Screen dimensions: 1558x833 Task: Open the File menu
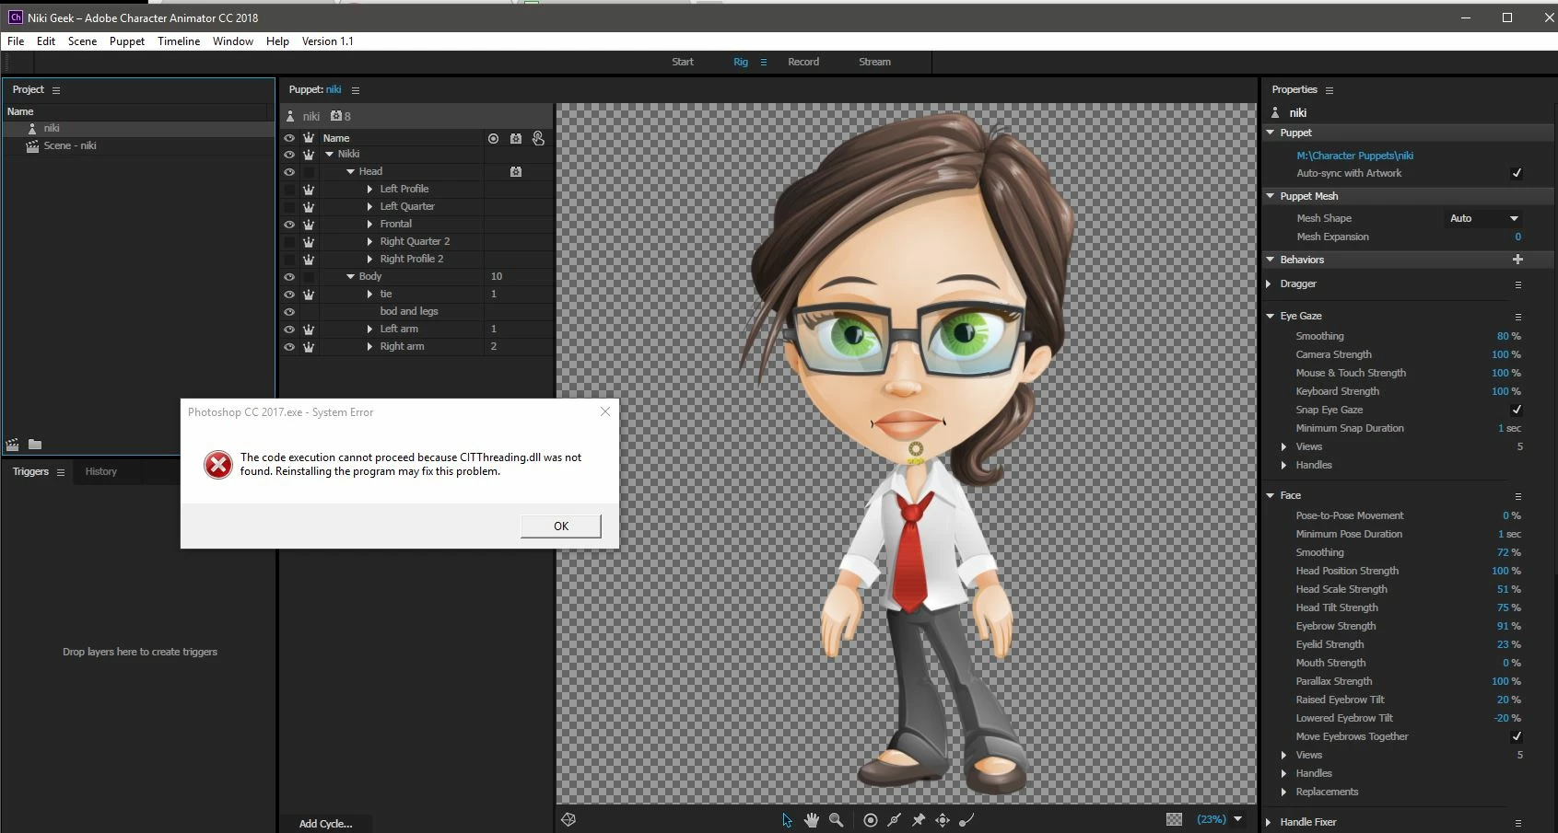16,41
